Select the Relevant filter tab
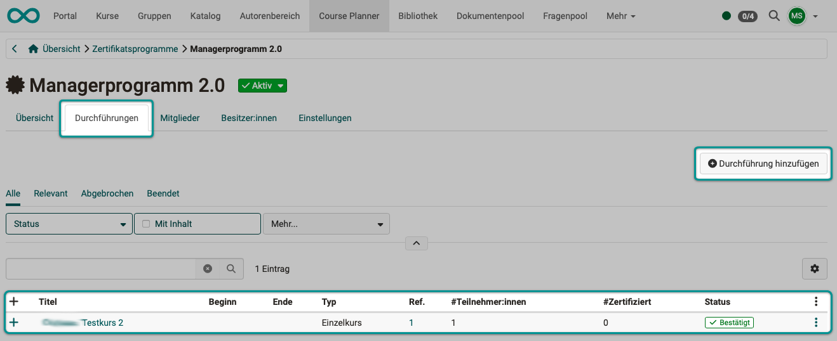This screenshot has height=341, width=837. [51, 193]
